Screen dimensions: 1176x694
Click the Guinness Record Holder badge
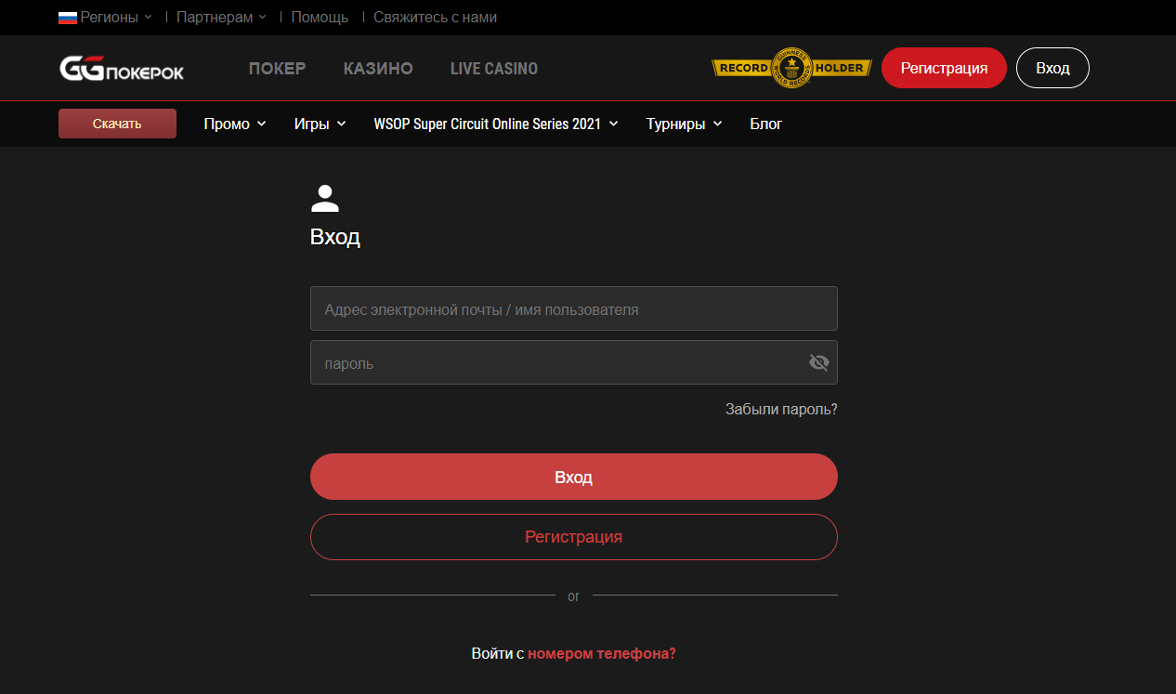pos(791,68)
